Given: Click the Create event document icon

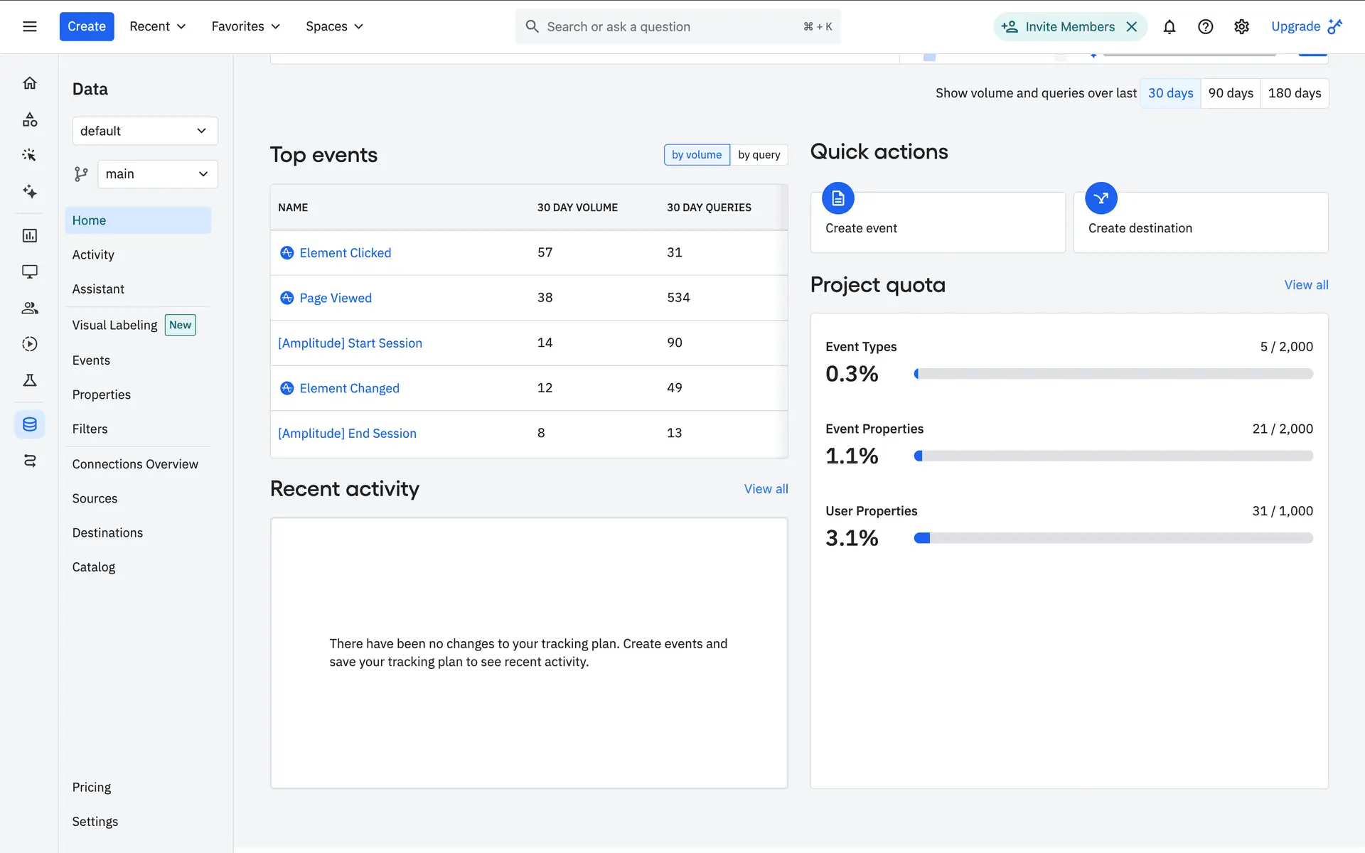Looking at the screenshot, I should pos(837,198).
